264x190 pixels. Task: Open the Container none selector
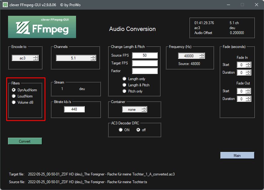(x=134, y=110)
